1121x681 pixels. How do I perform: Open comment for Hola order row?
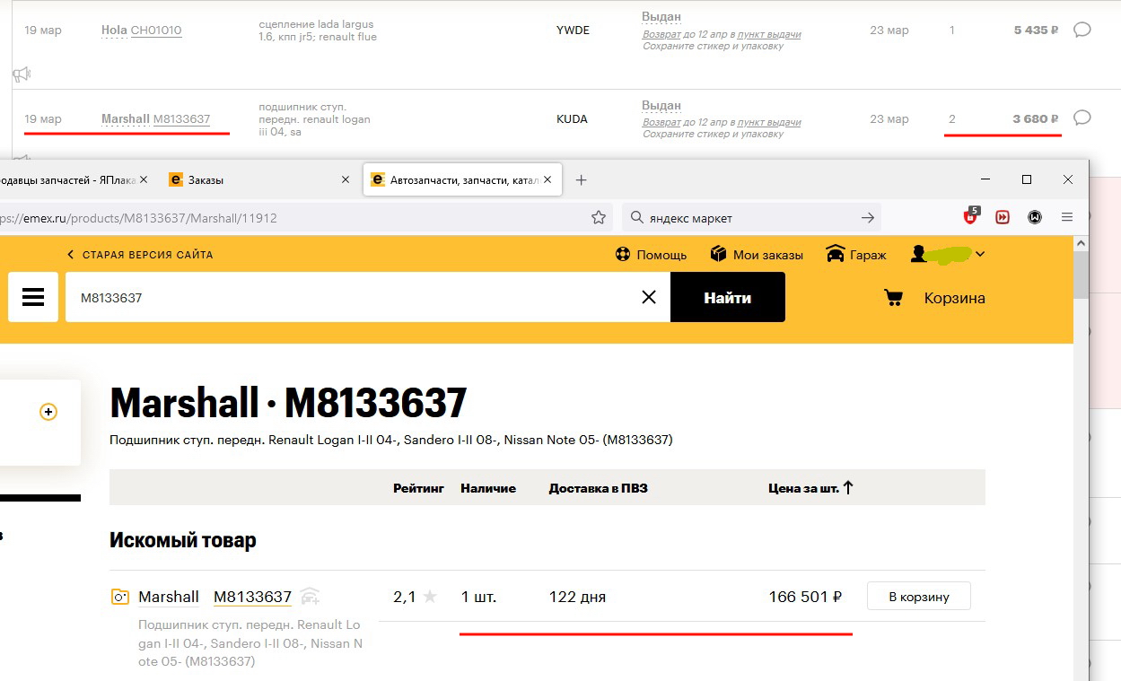pyautogui.click(x=1082, y=30)
